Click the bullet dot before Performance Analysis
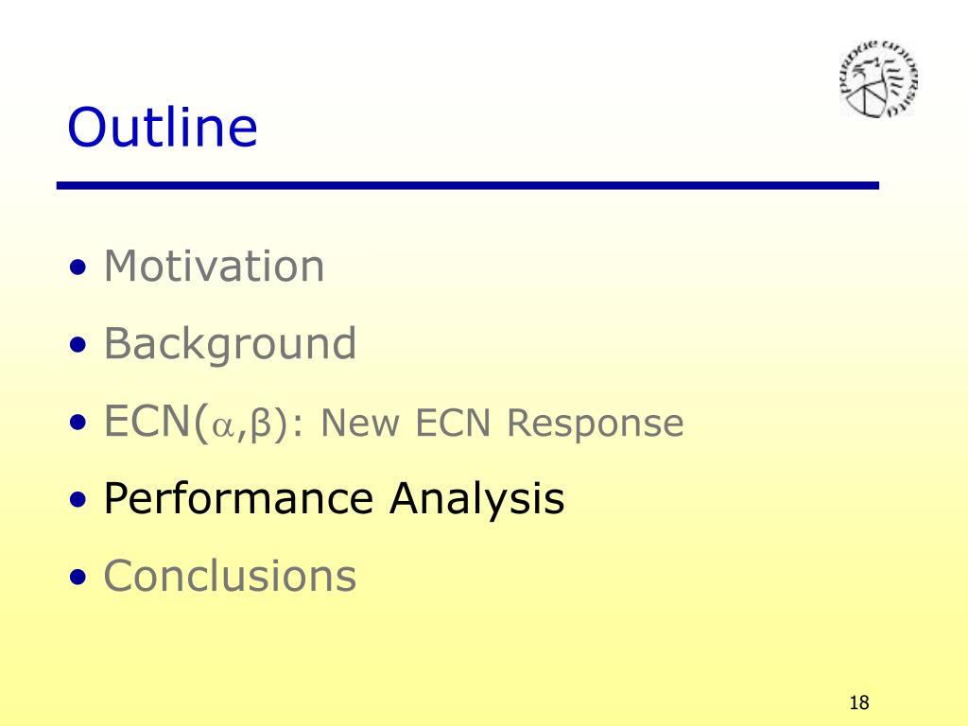Screen dimensions: 968x726 78,500
